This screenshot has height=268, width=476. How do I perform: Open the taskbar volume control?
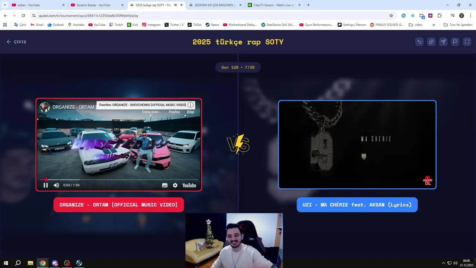[x=455, y=263]
